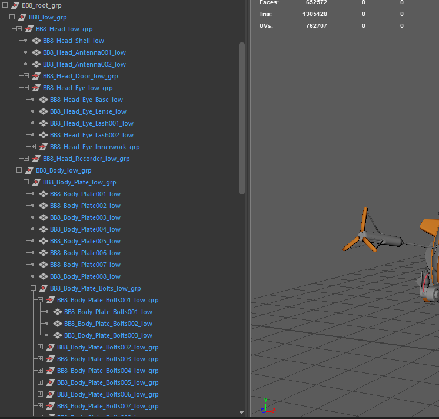Click group icon of BB8_Head_Door_low_grp
Viewport: 439px width, 419px height.
click(36, 76)
